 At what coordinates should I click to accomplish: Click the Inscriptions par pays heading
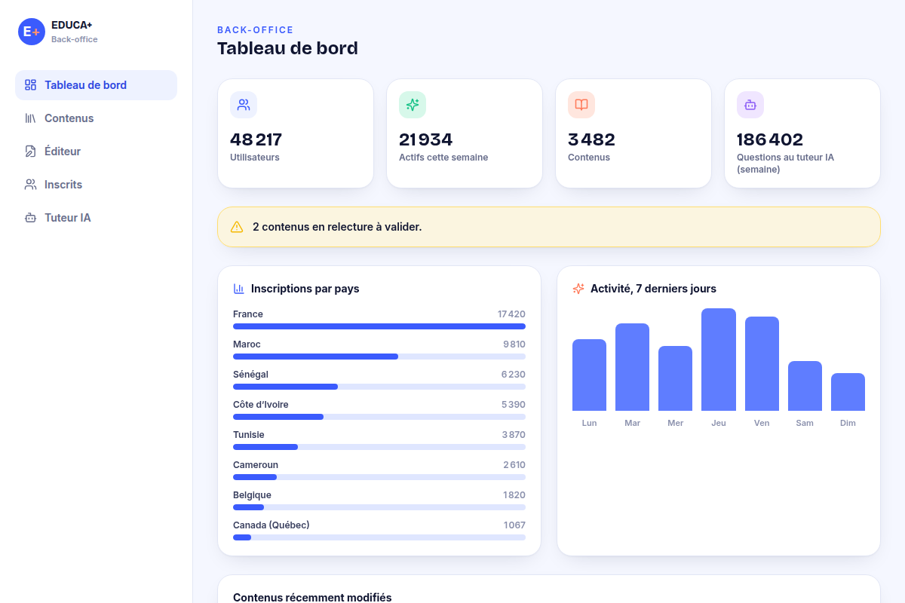tap(305, 289)
